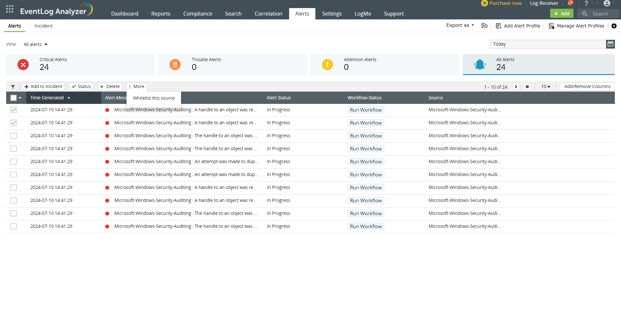The width and height of the screenshot is (621, 310).
Task: Click the filter funnel icon
Action: tap(13, 87)
